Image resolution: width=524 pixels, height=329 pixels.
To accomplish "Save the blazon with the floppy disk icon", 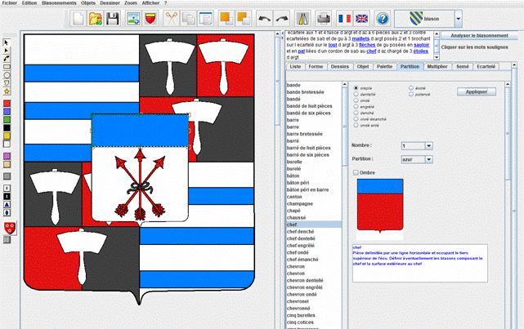I will coord(114,18).
